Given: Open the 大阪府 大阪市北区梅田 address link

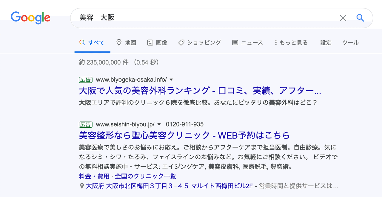Looking at the screenshot, I should (x=169, y=186).
